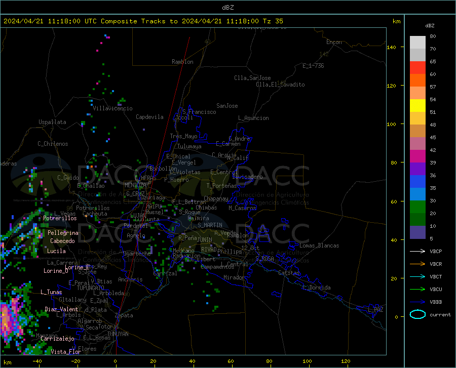Screen dimensions: 456x368
Task: Click the RIVAD town label
Action: [209, 250]
